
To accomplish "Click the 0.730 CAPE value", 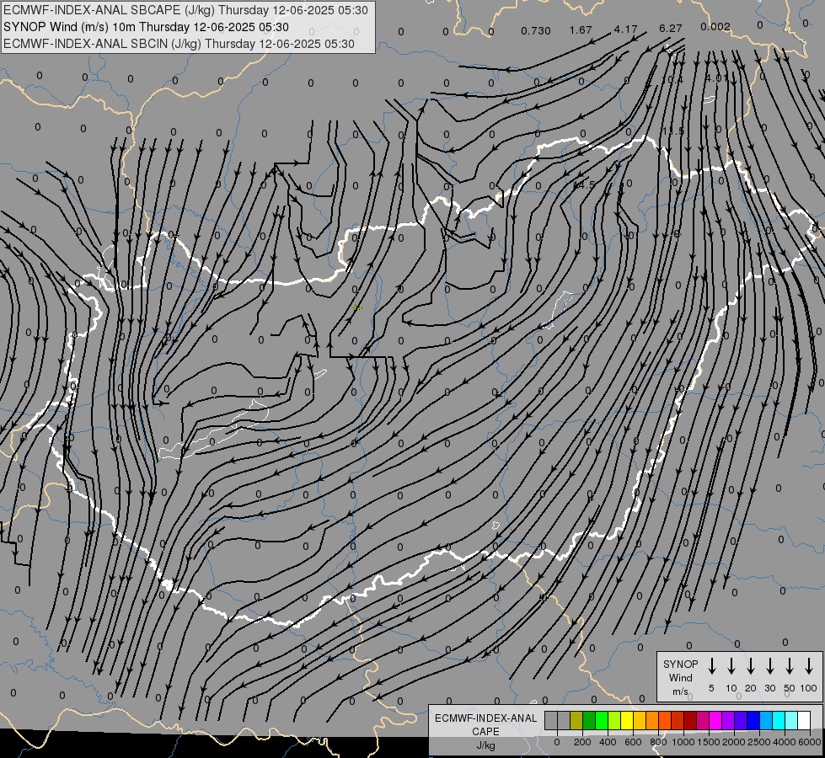I will [x=536, y=30].
